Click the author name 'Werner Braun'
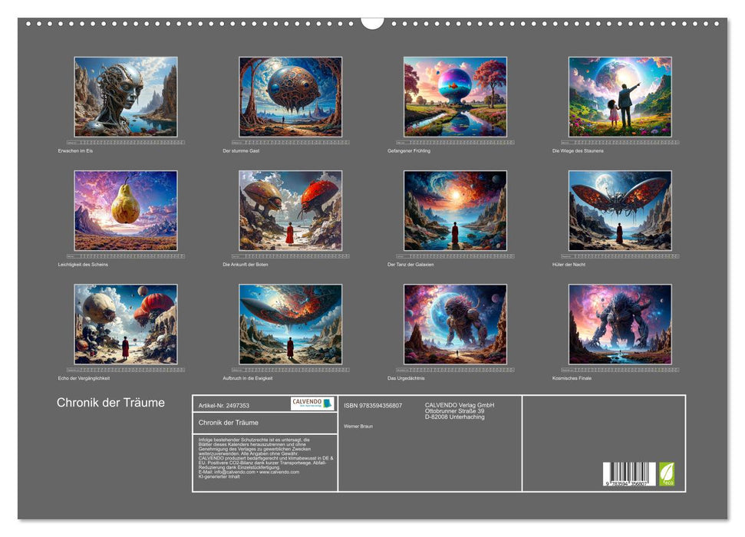 [358, 427]
